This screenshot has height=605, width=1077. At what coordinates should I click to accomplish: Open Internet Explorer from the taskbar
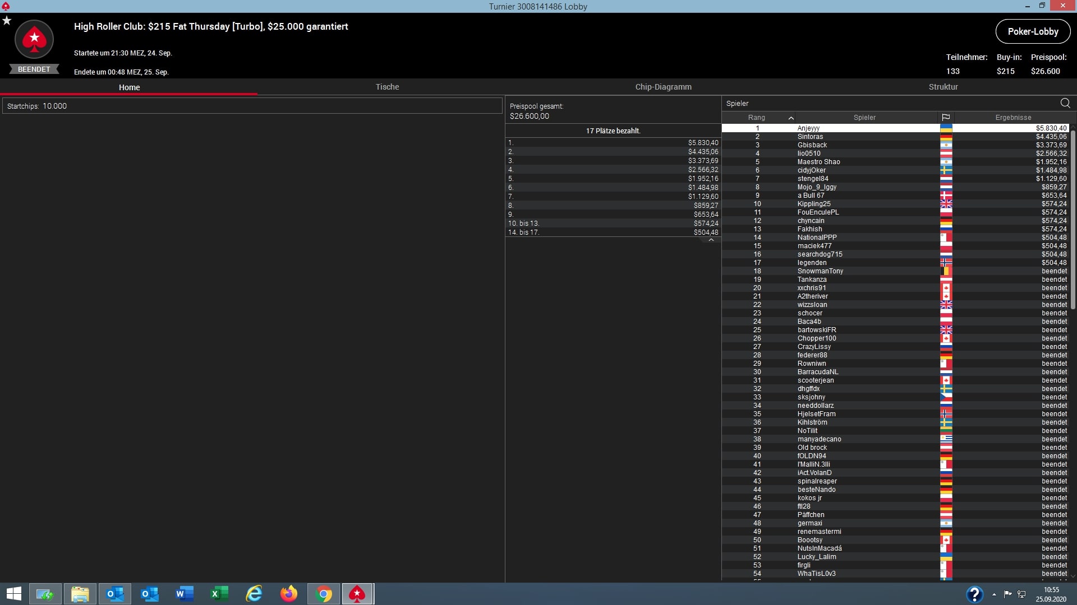pos(254,594)
